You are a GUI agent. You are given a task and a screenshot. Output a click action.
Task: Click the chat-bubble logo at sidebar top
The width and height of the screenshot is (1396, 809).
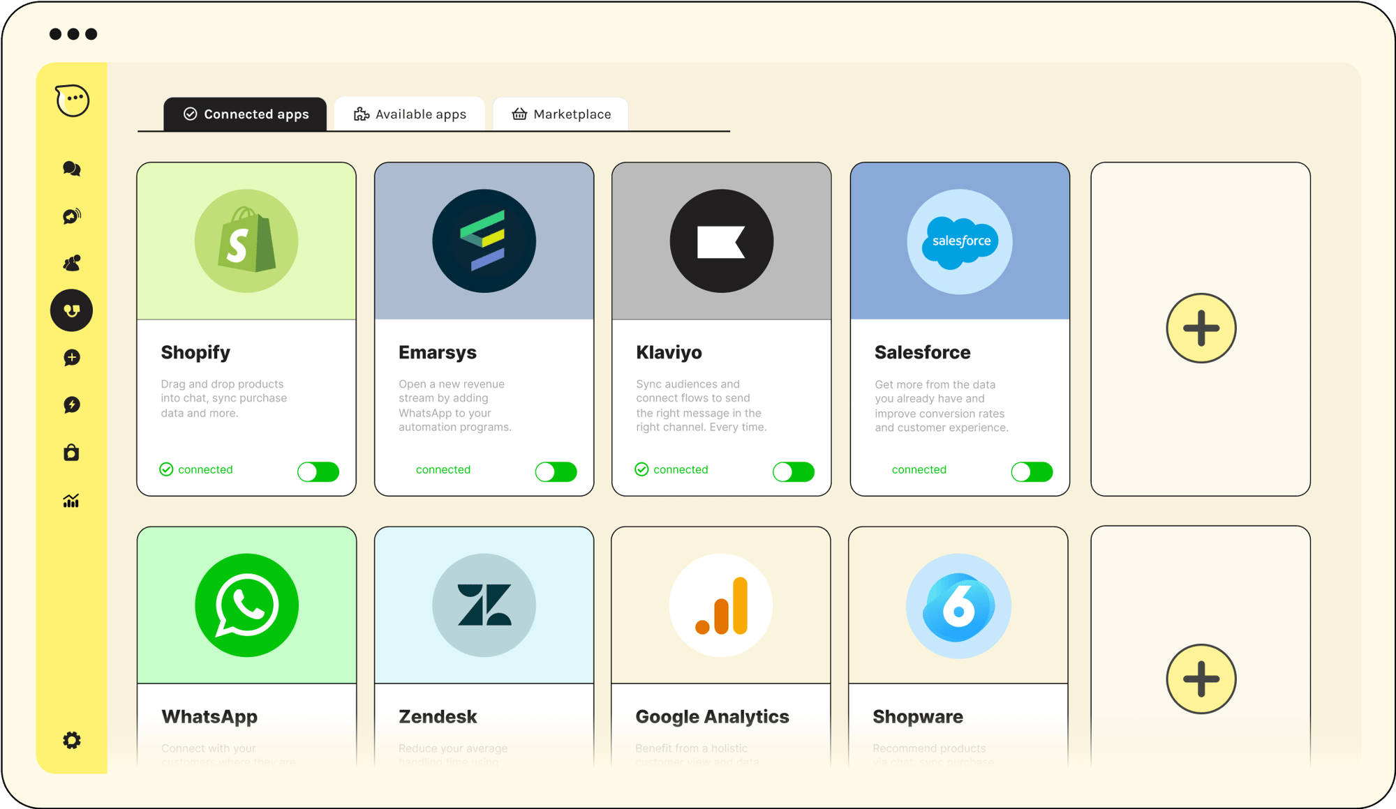72,100
